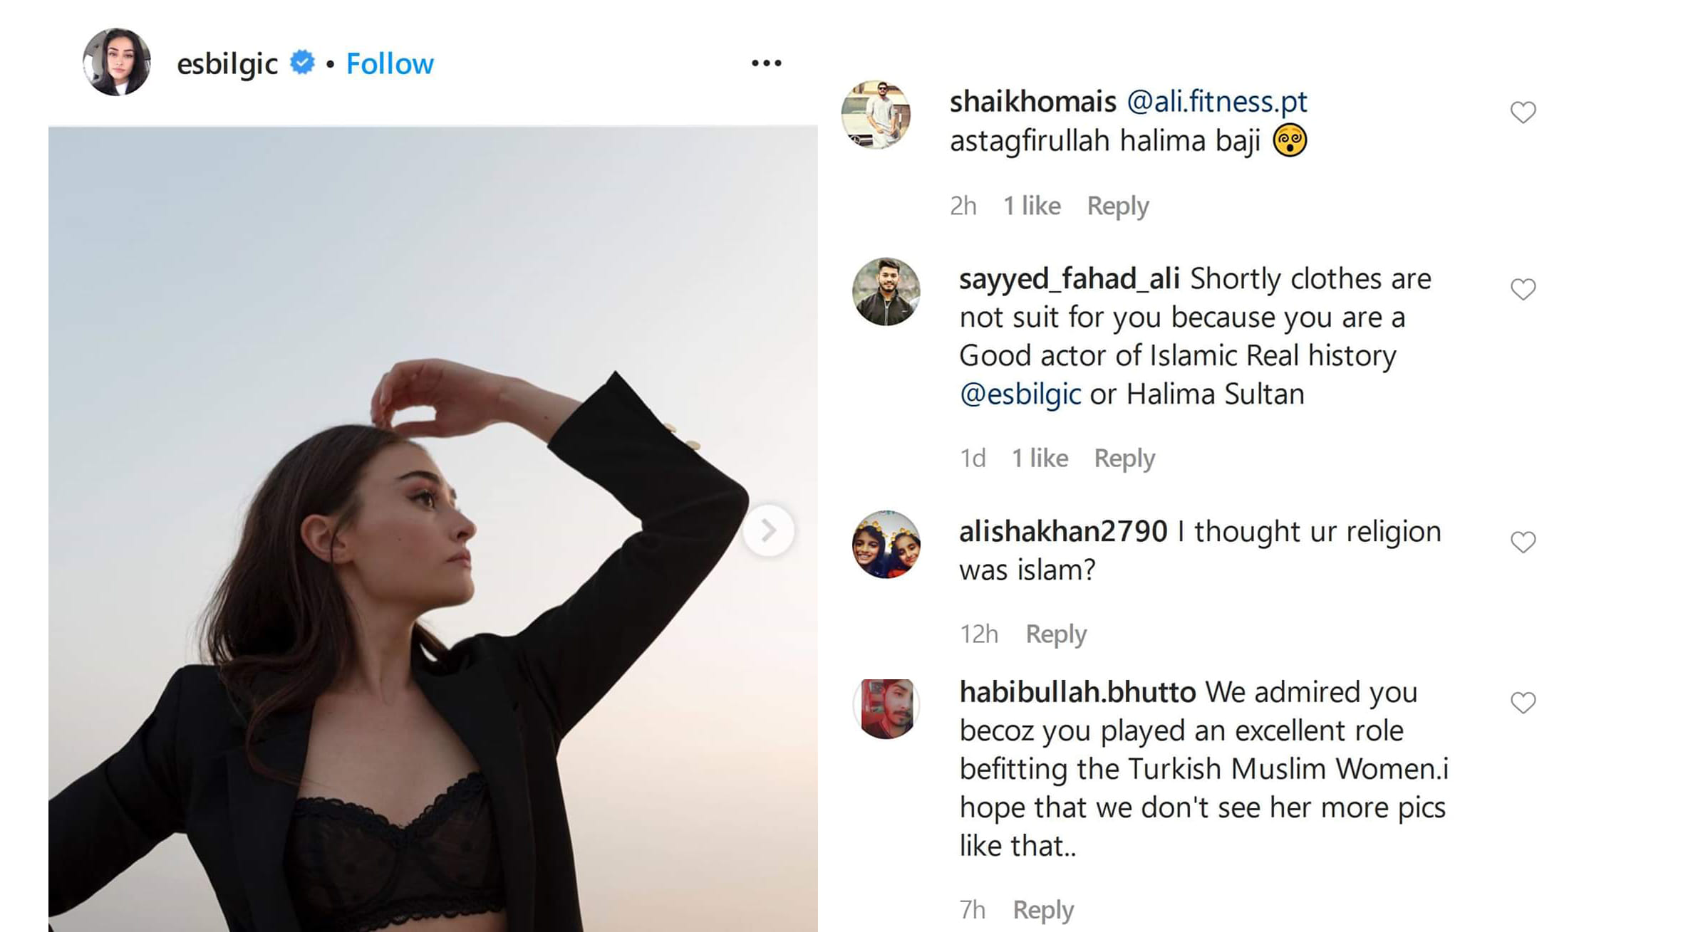Image resolution: width=1693 pixels, height=932 pixels.
Task: Reply to alishakhan2790's comment
Action: pyautogui.click(x=1056, y=634)
